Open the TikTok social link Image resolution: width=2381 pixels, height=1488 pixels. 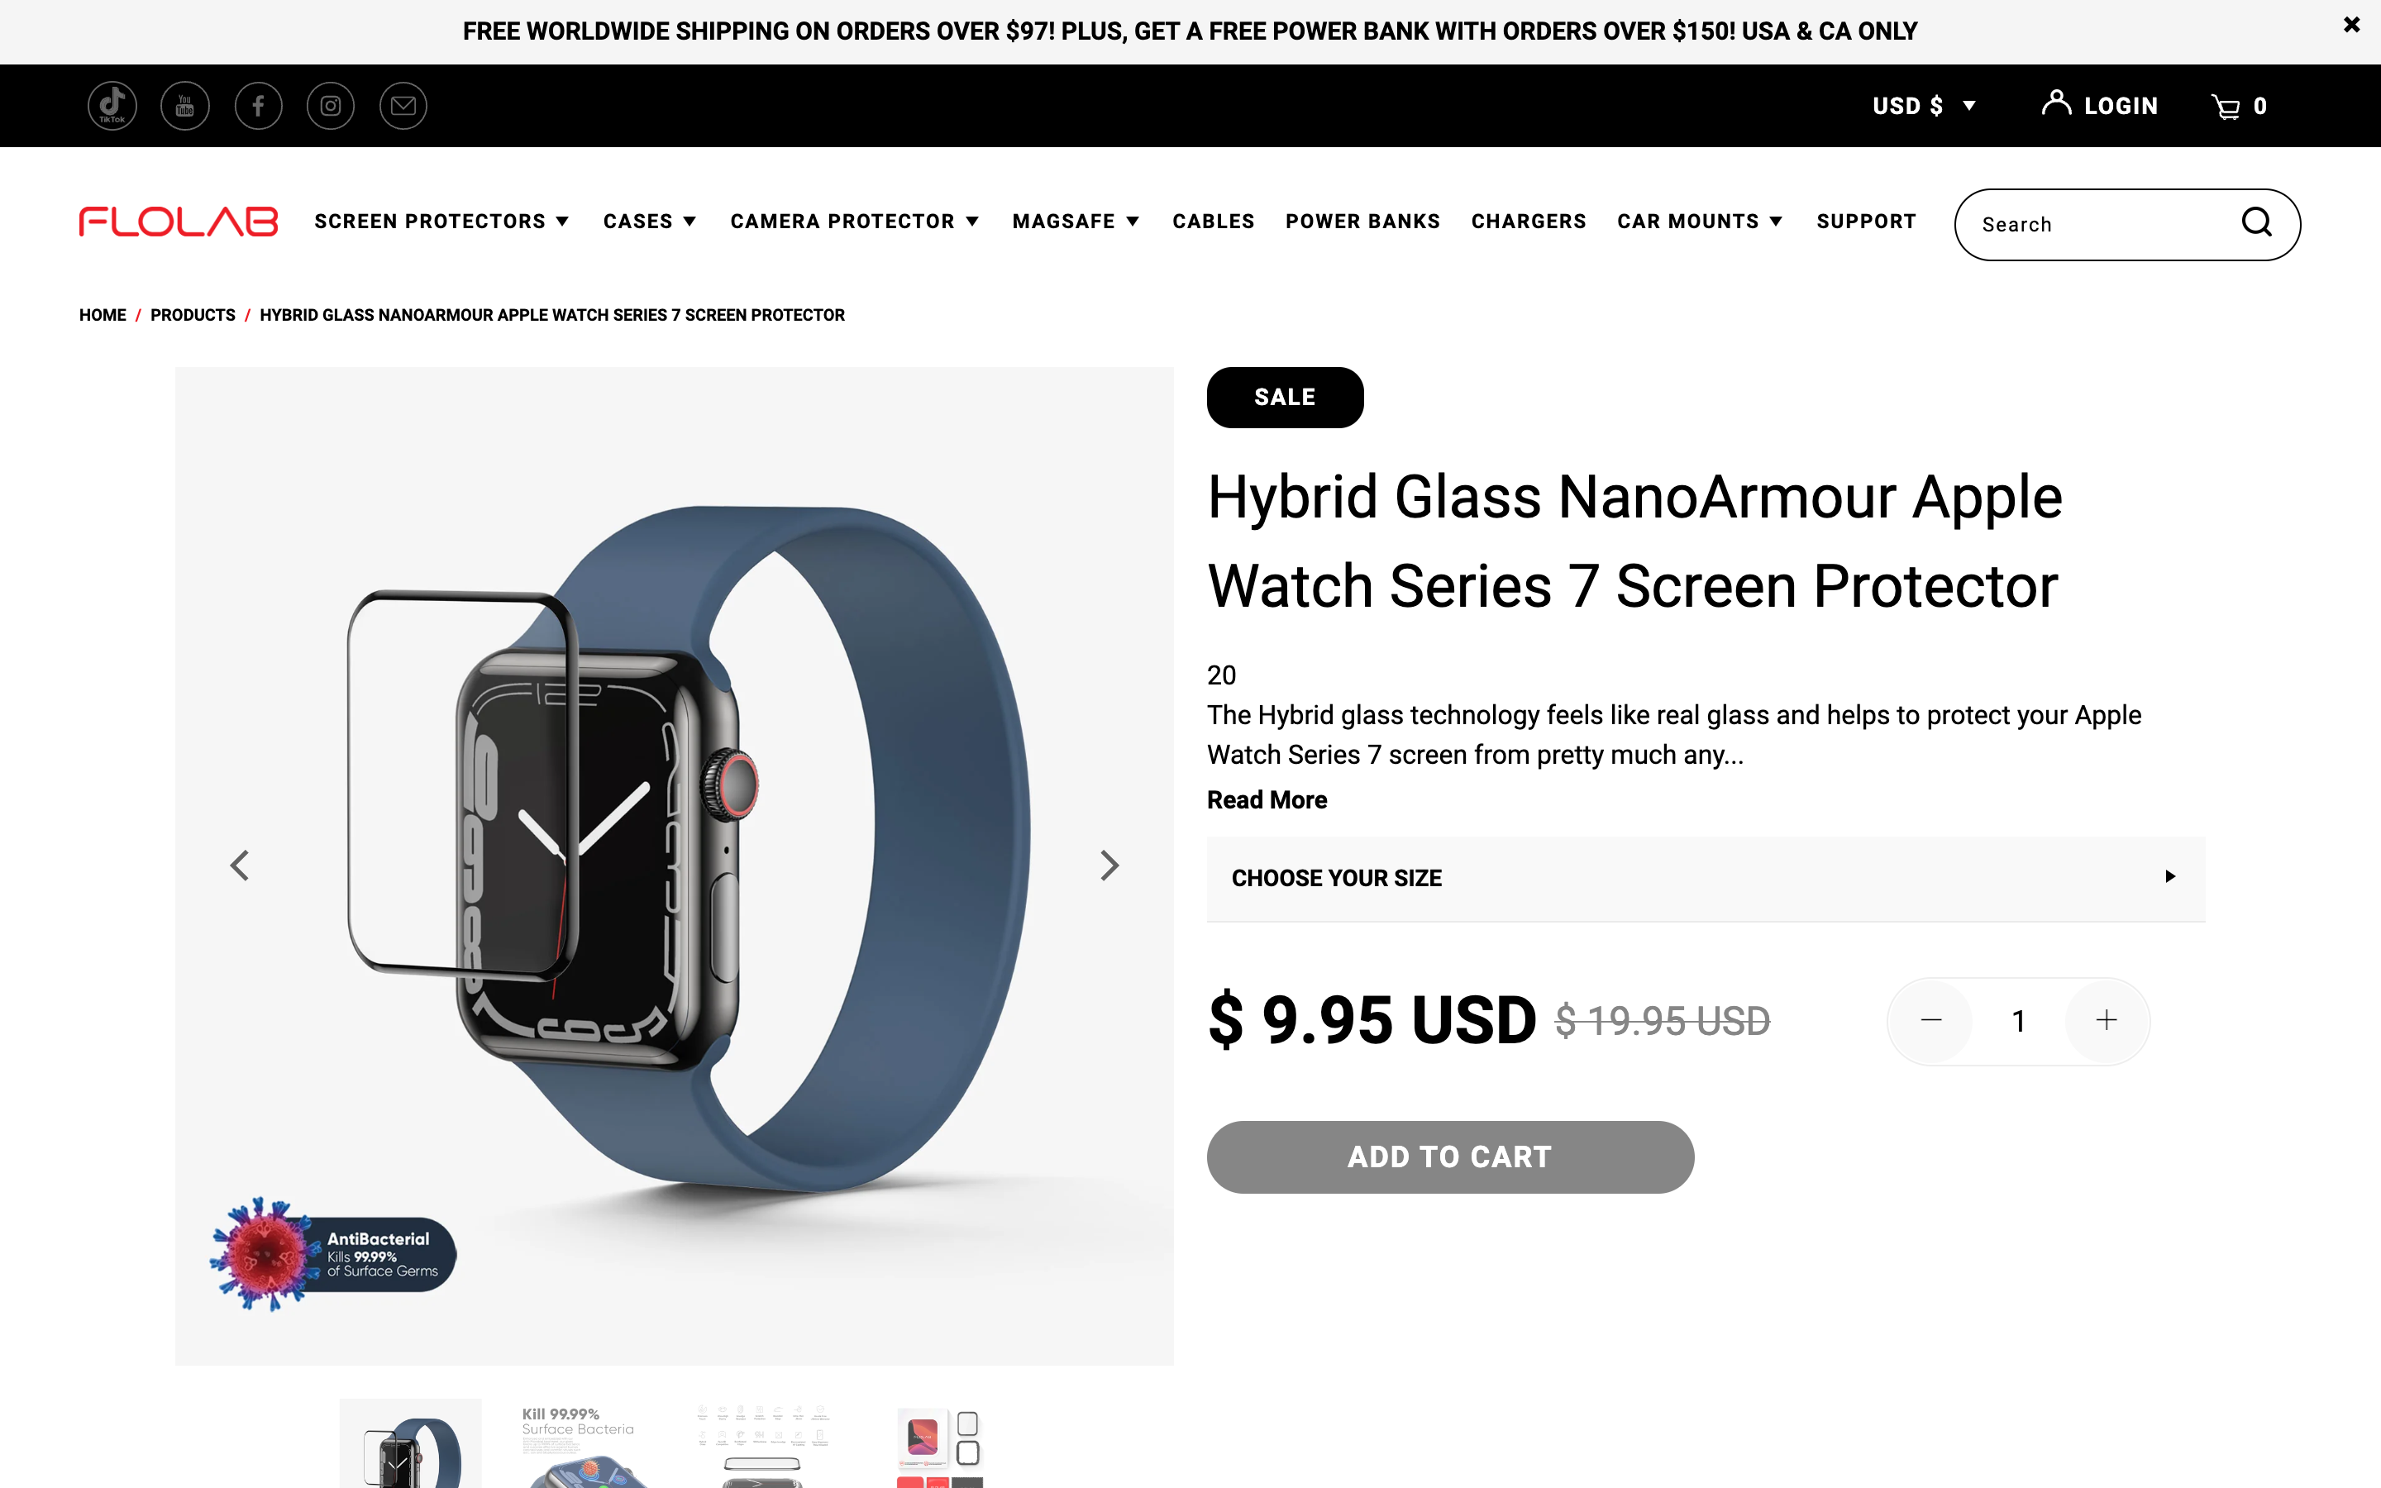[x=112, y=105]
